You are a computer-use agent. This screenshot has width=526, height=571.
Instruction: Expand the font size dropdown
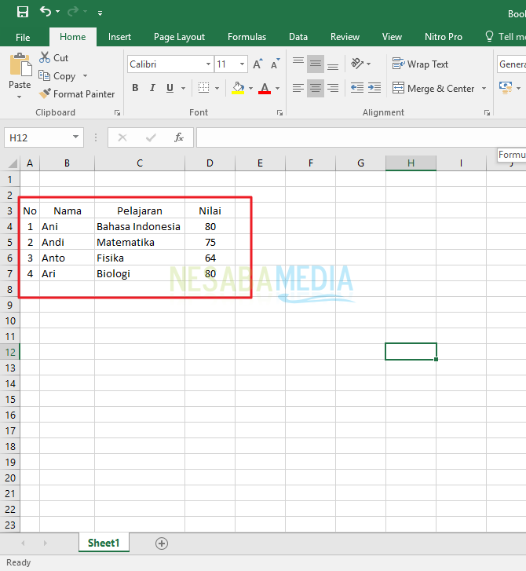[243, 64]
